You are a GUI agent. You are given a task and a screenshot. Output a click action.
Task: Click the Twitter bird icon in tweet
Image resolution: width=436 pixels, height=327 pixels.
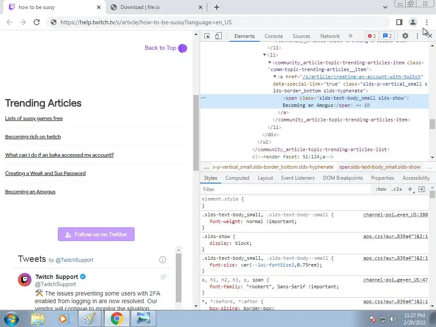(163, 277)
